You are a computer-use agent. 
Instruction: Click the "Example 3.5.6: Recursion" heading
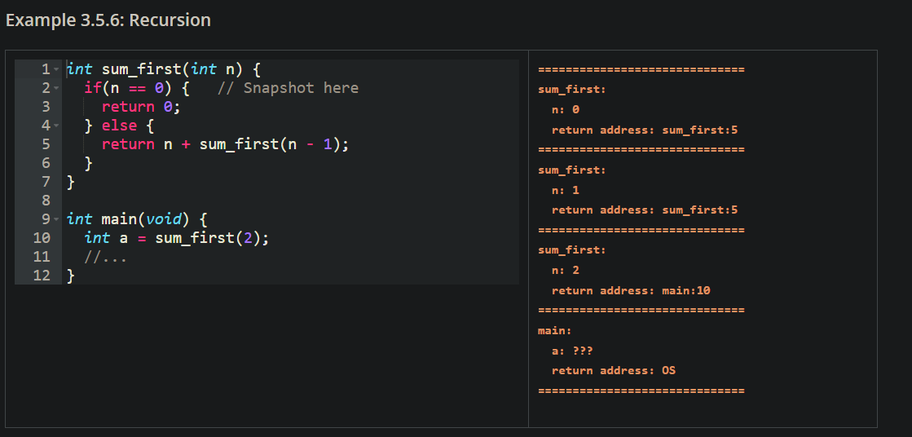tap(108, 20)
